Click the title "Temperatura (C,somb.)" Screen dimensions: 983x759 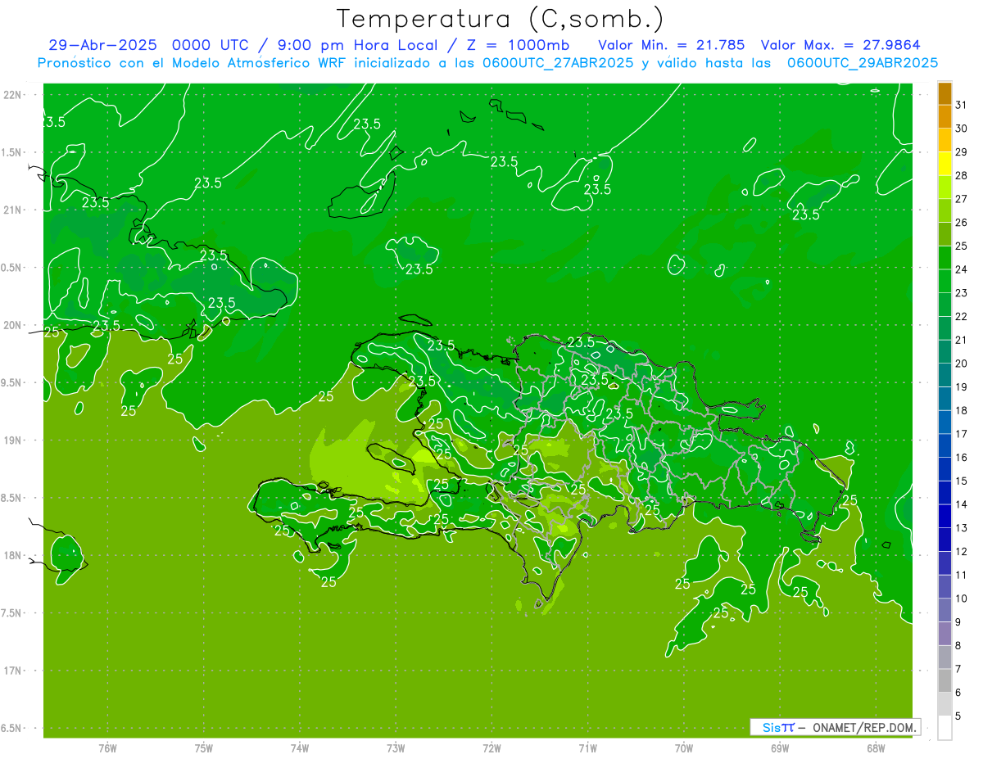[501, 19]
